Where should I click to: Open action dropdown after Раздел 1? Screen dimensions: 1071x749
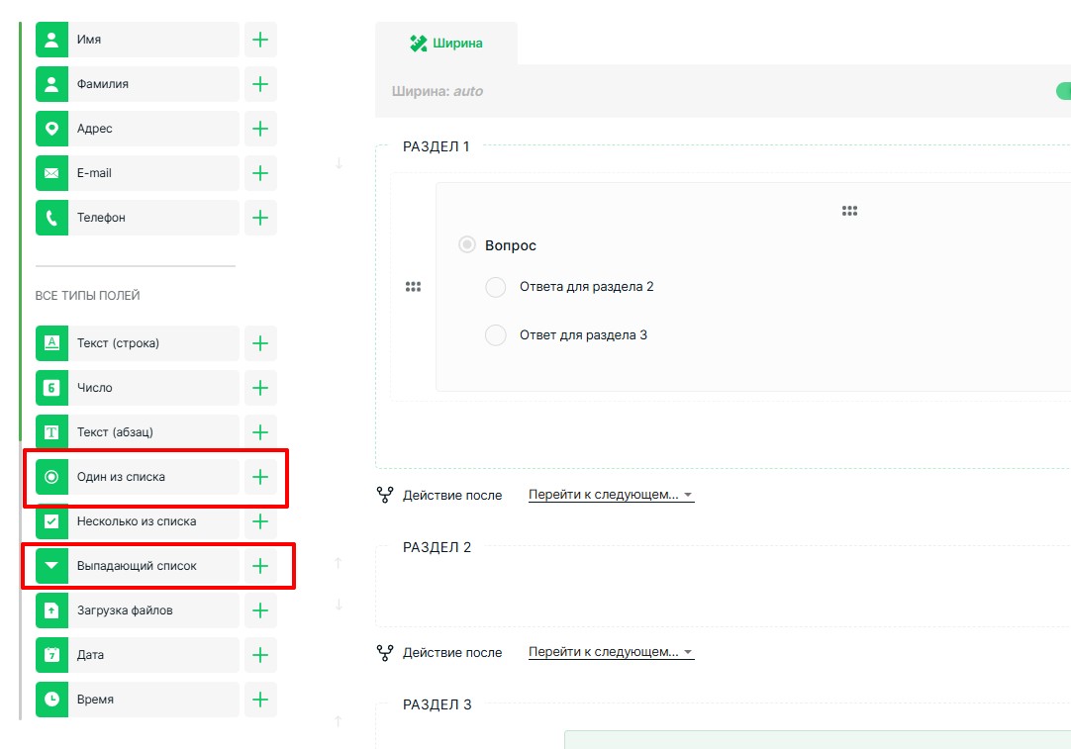[x=611, y=495]
